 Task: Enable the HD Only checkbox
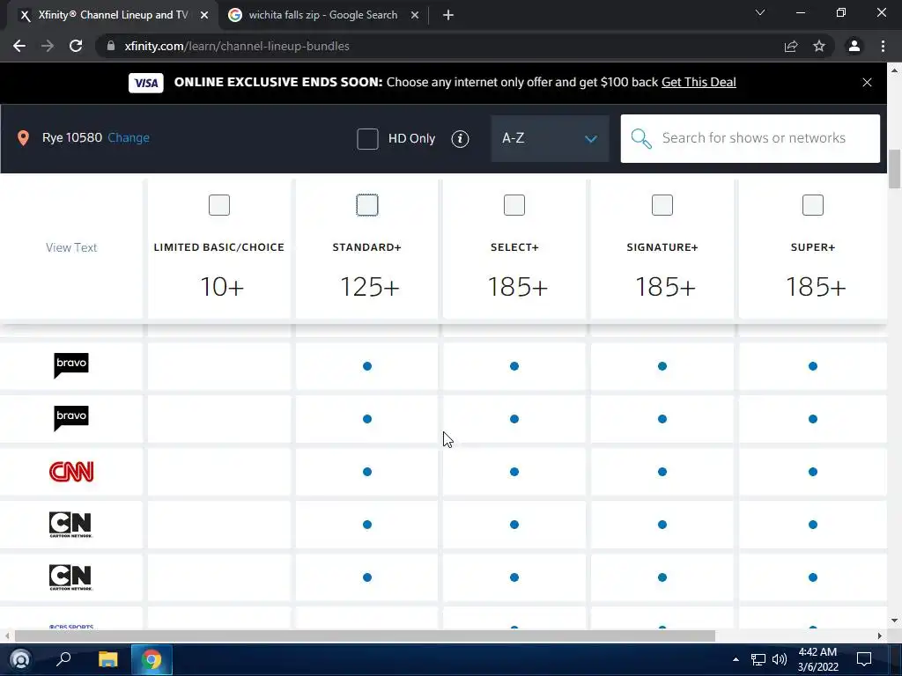[367, 138]
